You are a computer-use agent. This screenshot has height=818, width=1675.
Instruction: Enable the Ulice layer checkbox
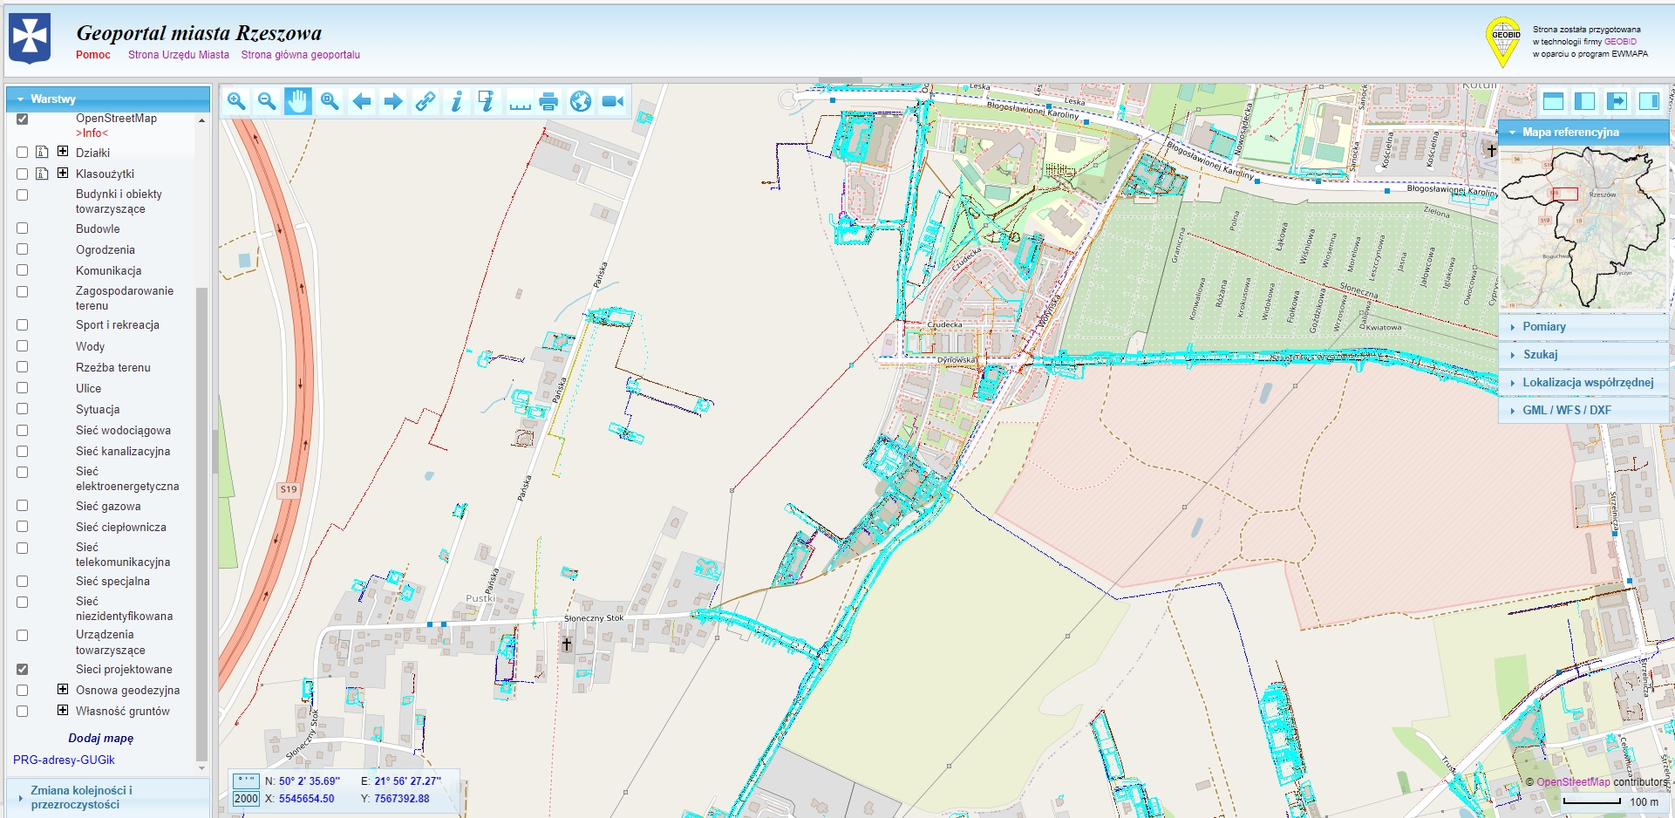tap(23, 388)
